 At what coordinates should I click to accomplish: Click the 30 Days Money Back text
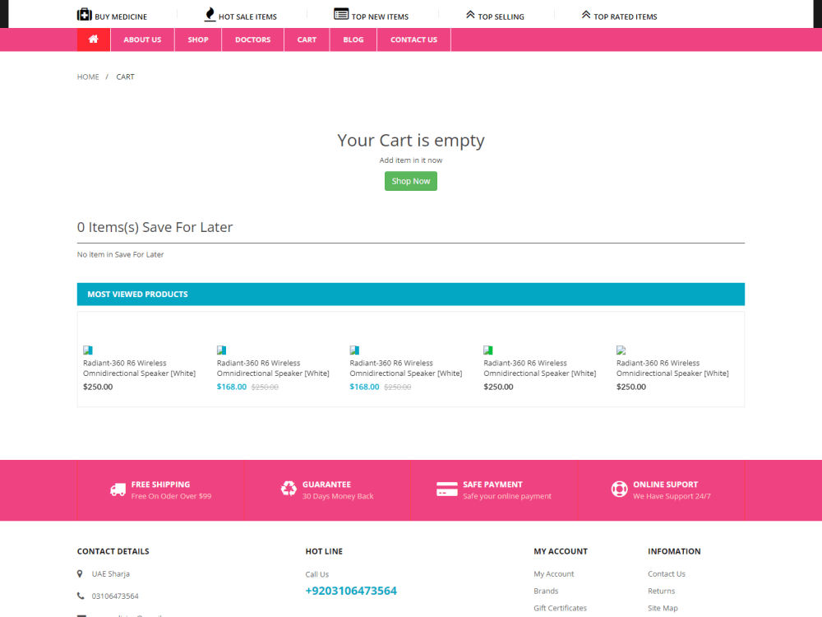(x=338, y=496)
